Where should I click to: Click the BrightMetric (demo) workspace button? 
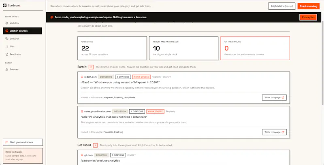(x=281, y=6)
